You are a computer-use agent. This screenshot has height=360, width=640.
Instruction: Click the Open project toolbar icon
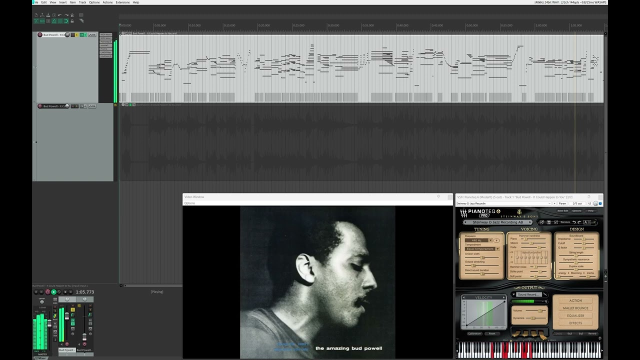42,15
